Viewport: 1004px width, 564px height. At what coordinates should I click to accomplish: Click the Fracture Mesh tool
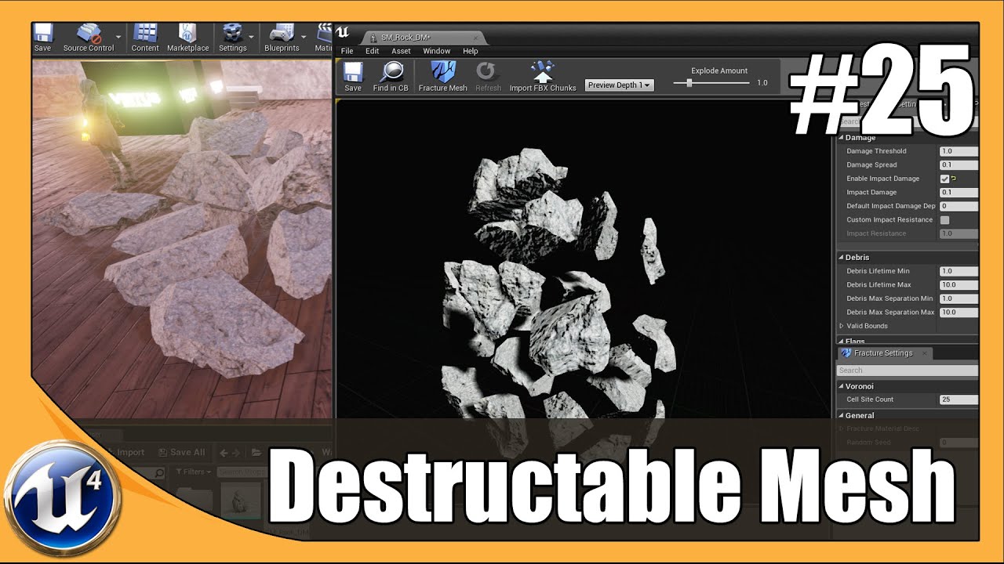443,76
